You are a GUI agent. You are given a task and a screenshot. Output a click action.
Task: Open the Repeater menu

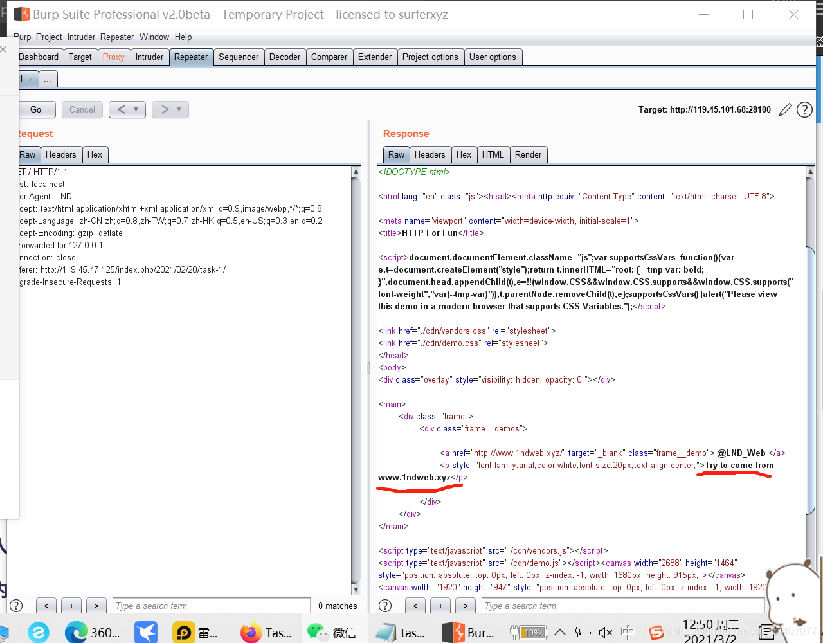click(x=117, y=37)
